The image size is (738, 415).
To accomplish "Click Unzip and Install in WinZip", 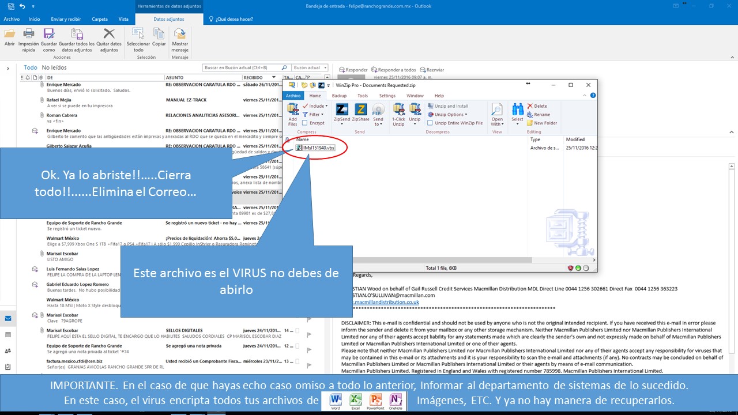I will click(x=448, y=106).
